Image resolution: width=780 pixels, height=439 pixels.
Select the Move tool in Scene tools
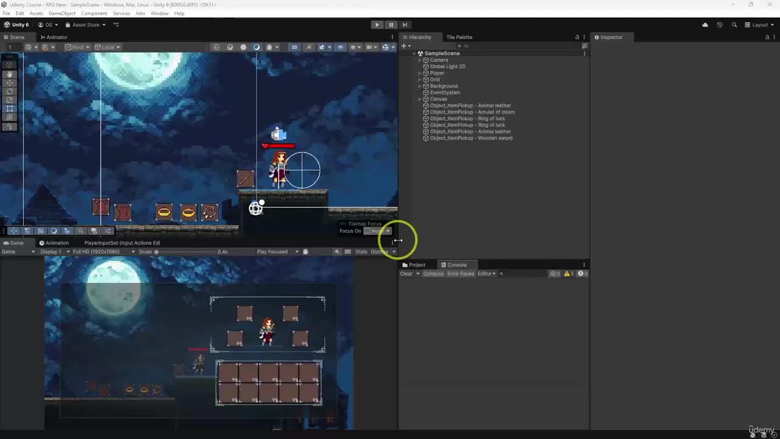[10, 82]
